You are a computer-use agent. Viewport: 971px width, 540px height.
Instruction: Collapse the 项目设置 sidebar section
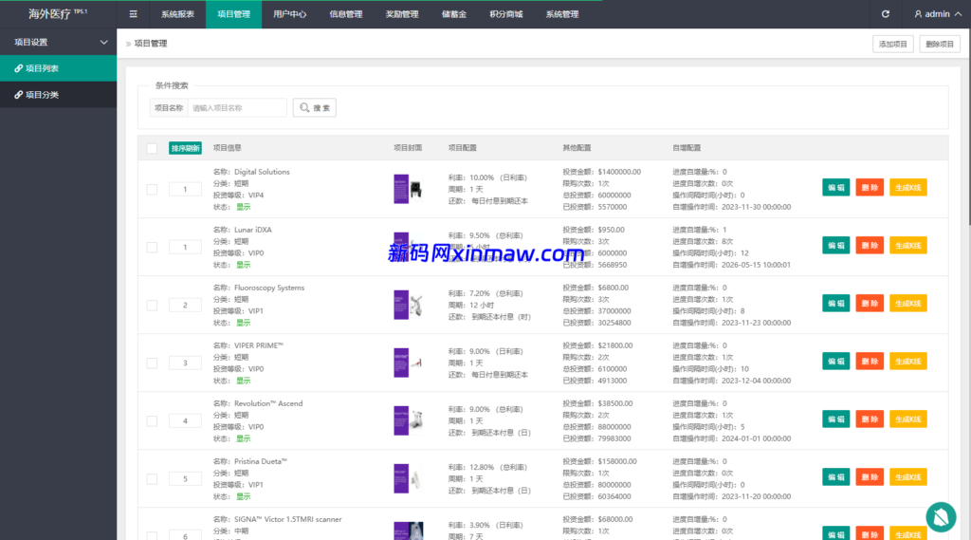click(58, 42)
